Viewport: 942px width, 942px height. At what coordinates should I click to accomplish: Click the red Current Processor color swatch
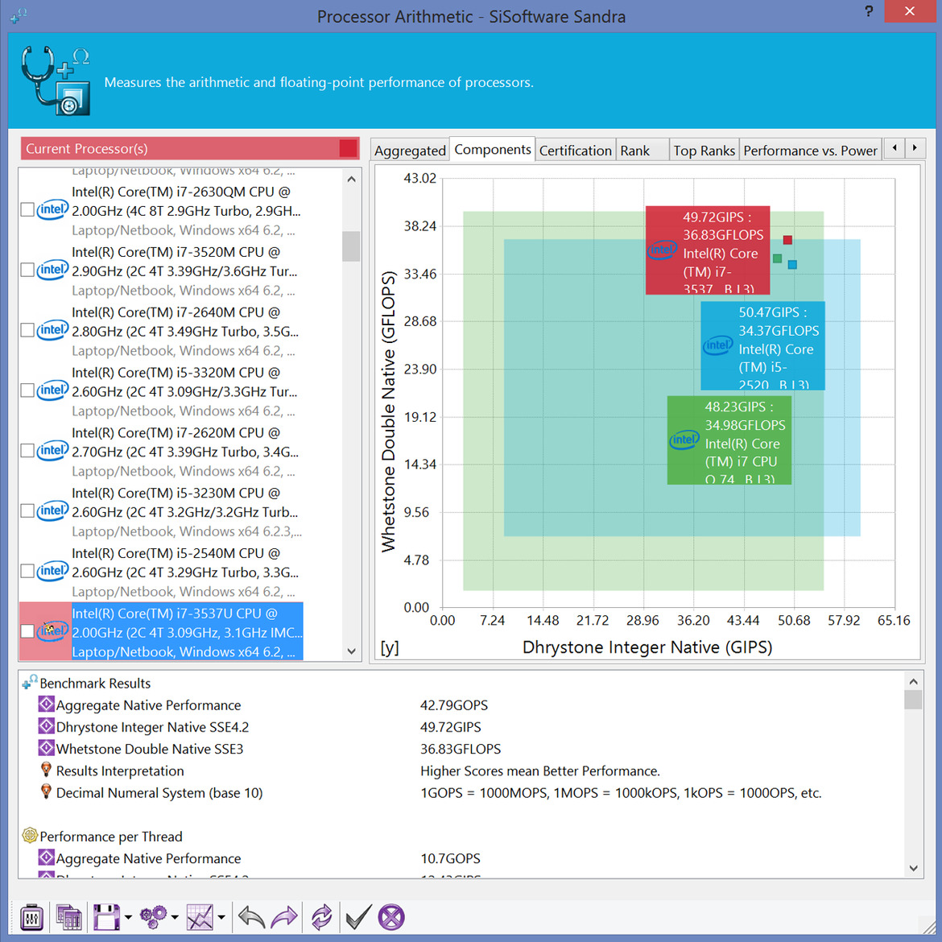click(348, 148)
